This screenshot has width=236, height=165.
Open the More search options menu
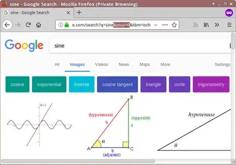tap(165, 65)
